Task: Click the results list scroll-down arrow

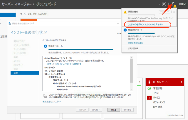Action: [132, 89]
